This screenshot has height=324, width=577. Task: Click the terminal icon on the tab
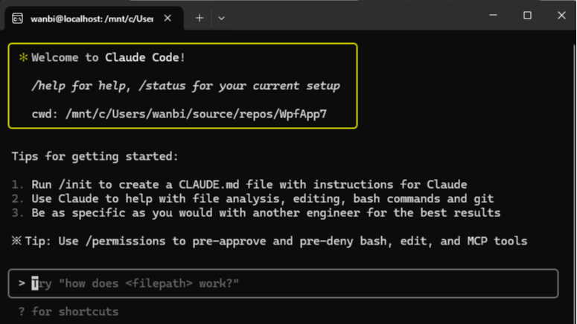(18, 19)
